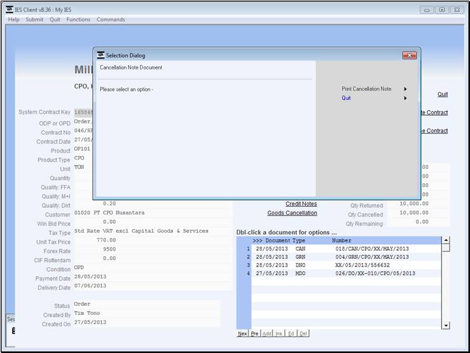Select MDO row 026/DO/XX-010/CPO/05/2013

point(346,273)
